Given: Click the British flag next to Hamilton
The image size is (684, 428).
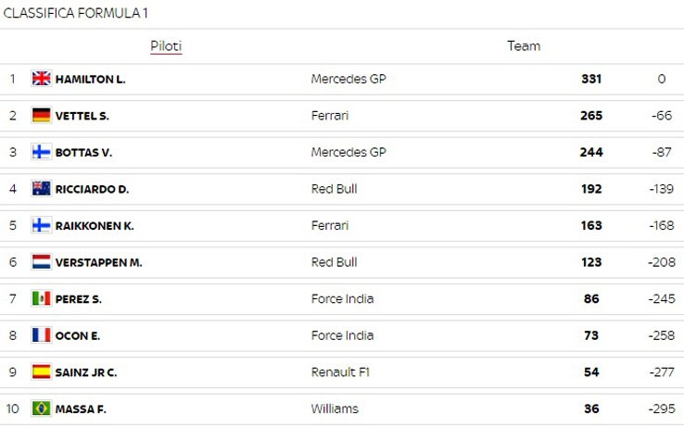Looking at the screenshot, I should (42, 79).
